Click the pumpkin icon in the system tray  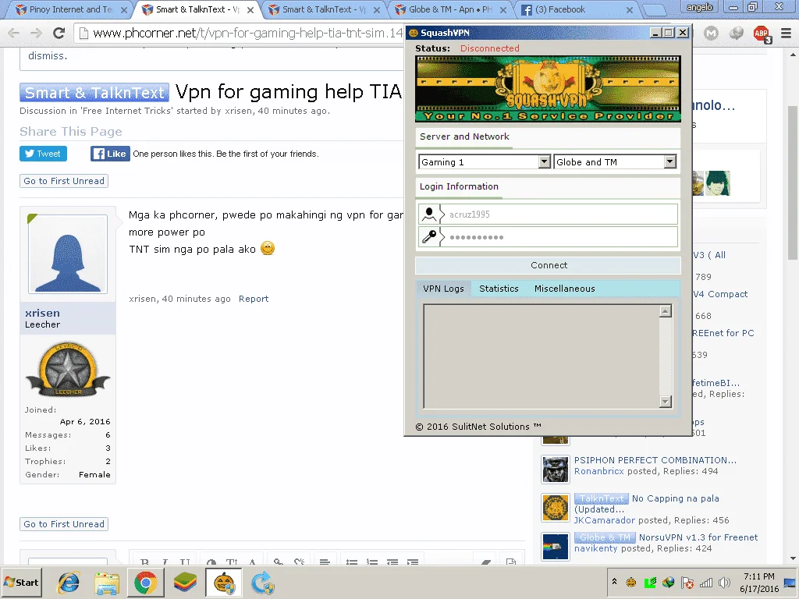point(630,582)
